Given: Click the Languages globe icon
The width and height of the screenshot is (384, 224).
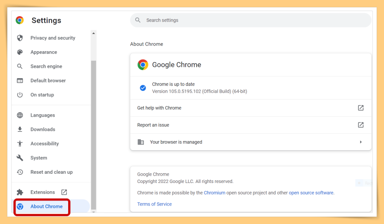Looking at the screenshot, I should point(20,115).
